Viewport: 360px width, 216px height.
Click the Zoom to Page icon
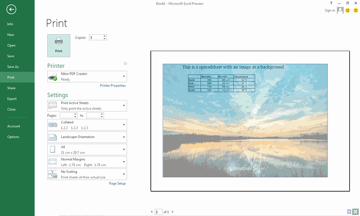pos(355,212)
